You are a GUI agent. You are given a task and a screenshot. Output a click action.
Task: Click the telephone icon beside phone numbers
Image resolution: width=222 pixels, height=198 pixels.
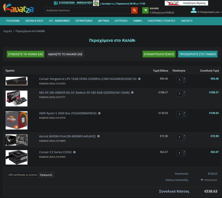click(x=56, y=3)
